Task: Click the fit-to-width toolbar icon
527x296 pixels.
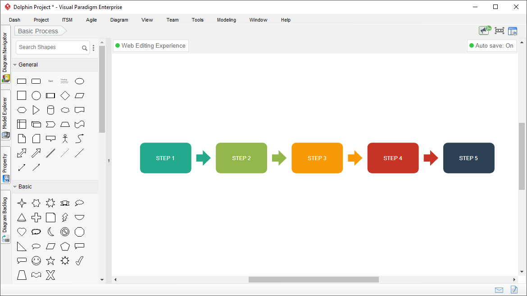Action: (500, 31)
